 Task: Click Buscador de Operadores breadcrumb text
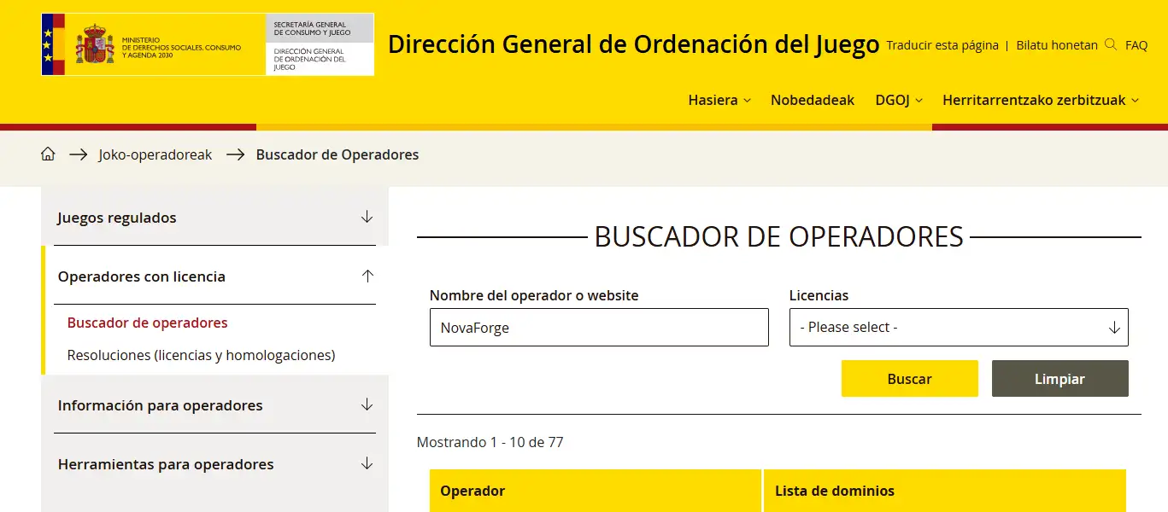tap(337, 154)
